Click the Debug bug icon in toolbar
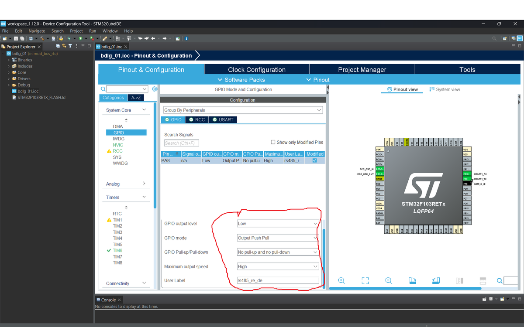The image size is (524, 327). click(x=69, y=38)
